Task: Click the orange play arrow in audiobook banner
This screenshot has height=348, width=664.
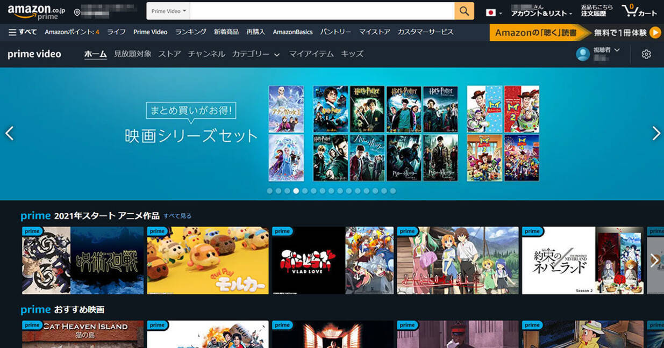Action: point(655,33)
